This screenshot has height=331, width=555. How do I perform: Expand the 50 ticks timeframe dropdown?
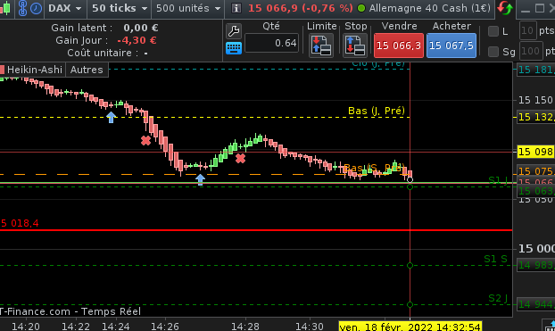(120, 8)
